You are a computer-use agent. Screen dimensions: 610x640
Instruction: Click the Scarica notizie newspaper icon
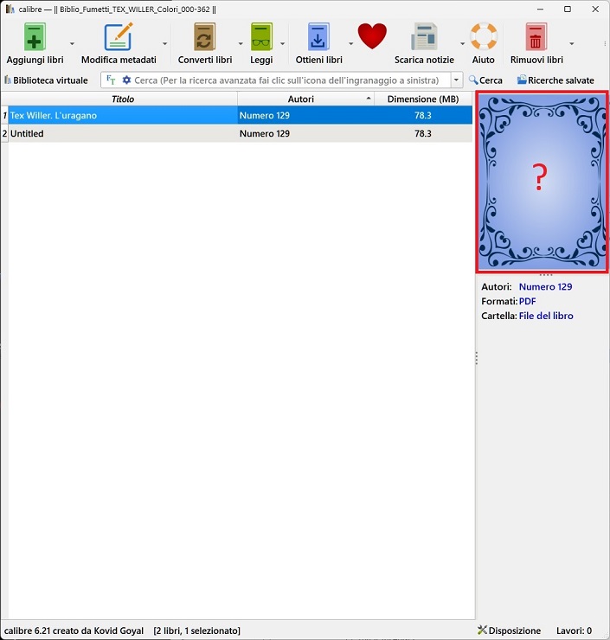(424, 37)
